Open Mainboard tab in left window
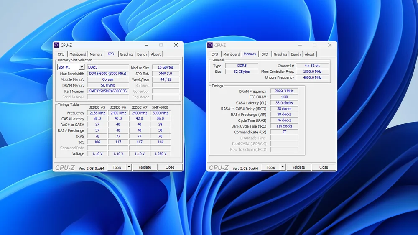The height and width of the screenshot is (235, 418). [78, 54]
